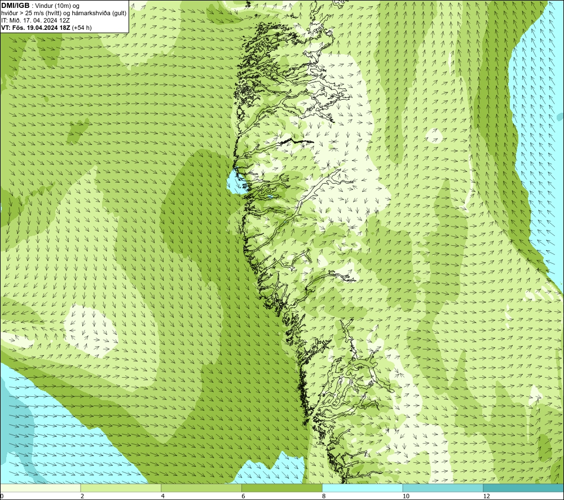Pick the dark green 6–8 m/s legend swatch
The height and width of the screenshot is (500, 564).
click(282, 488)
